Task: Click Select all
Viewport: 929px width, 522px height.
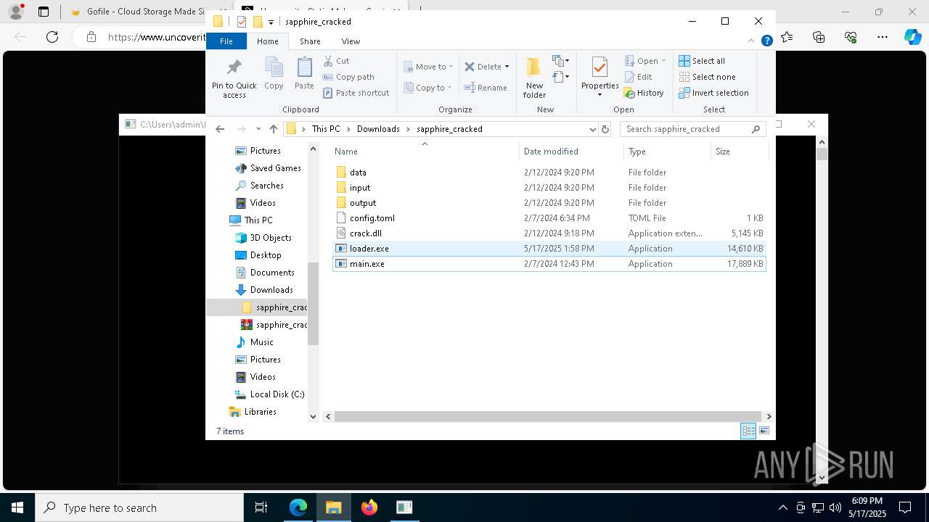Action: tap(702, 61)
